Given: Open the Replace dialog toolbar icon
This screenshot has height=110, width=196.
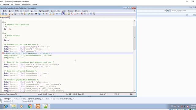Looking at the screenshot, I should coord(39,13).
